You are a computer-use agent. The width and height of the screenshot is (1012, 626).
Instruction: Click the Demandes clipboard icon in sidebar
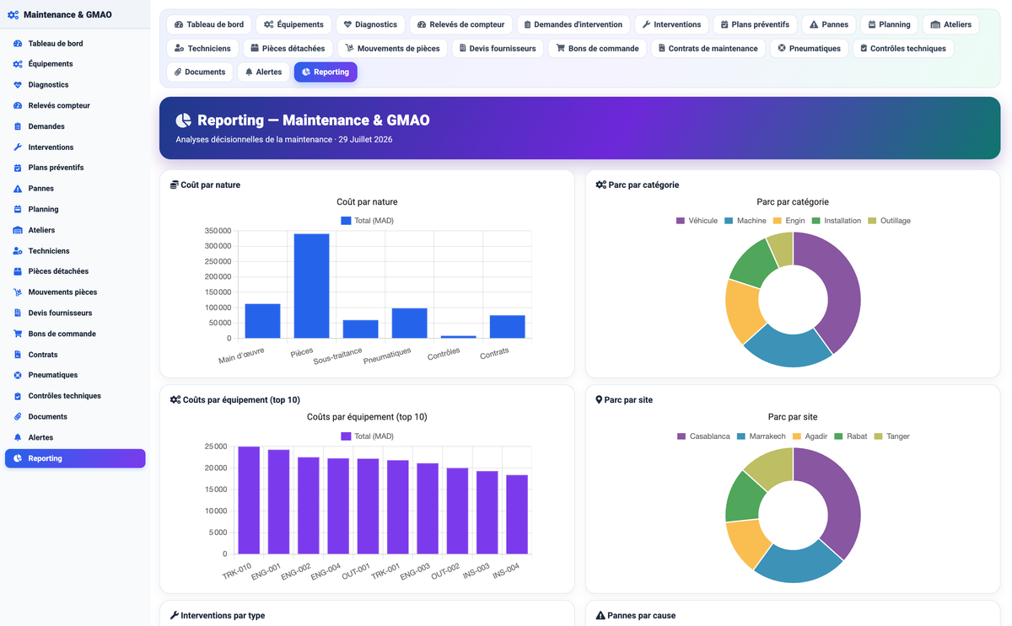tap(18, 126)
